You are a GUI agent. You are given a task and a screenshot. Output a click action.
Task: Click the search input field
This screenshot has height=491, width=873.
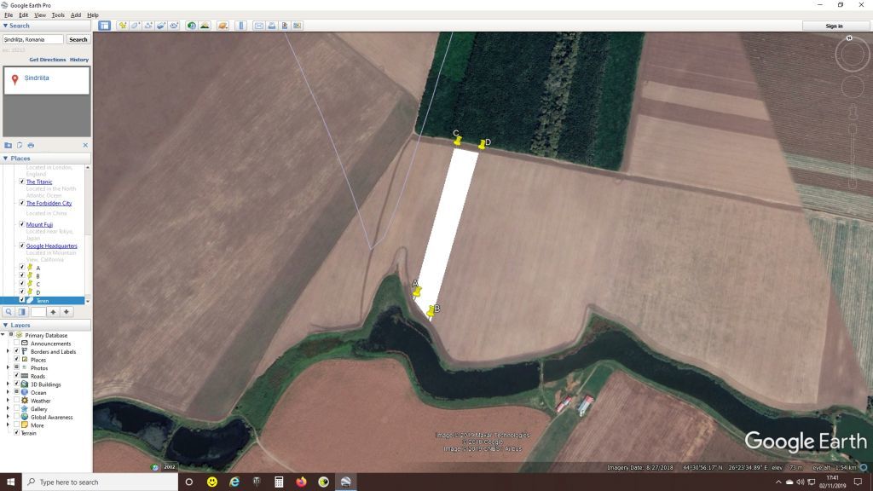[x=32, y=39]
